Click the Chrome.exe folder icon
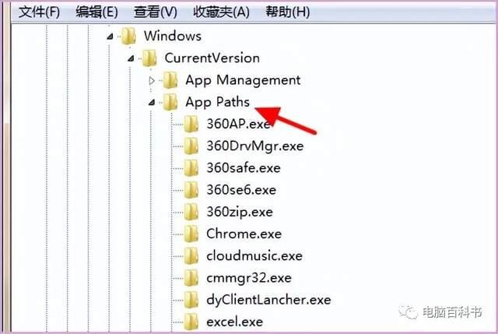The width and height of the screenshot is (498, 334). 191,234
